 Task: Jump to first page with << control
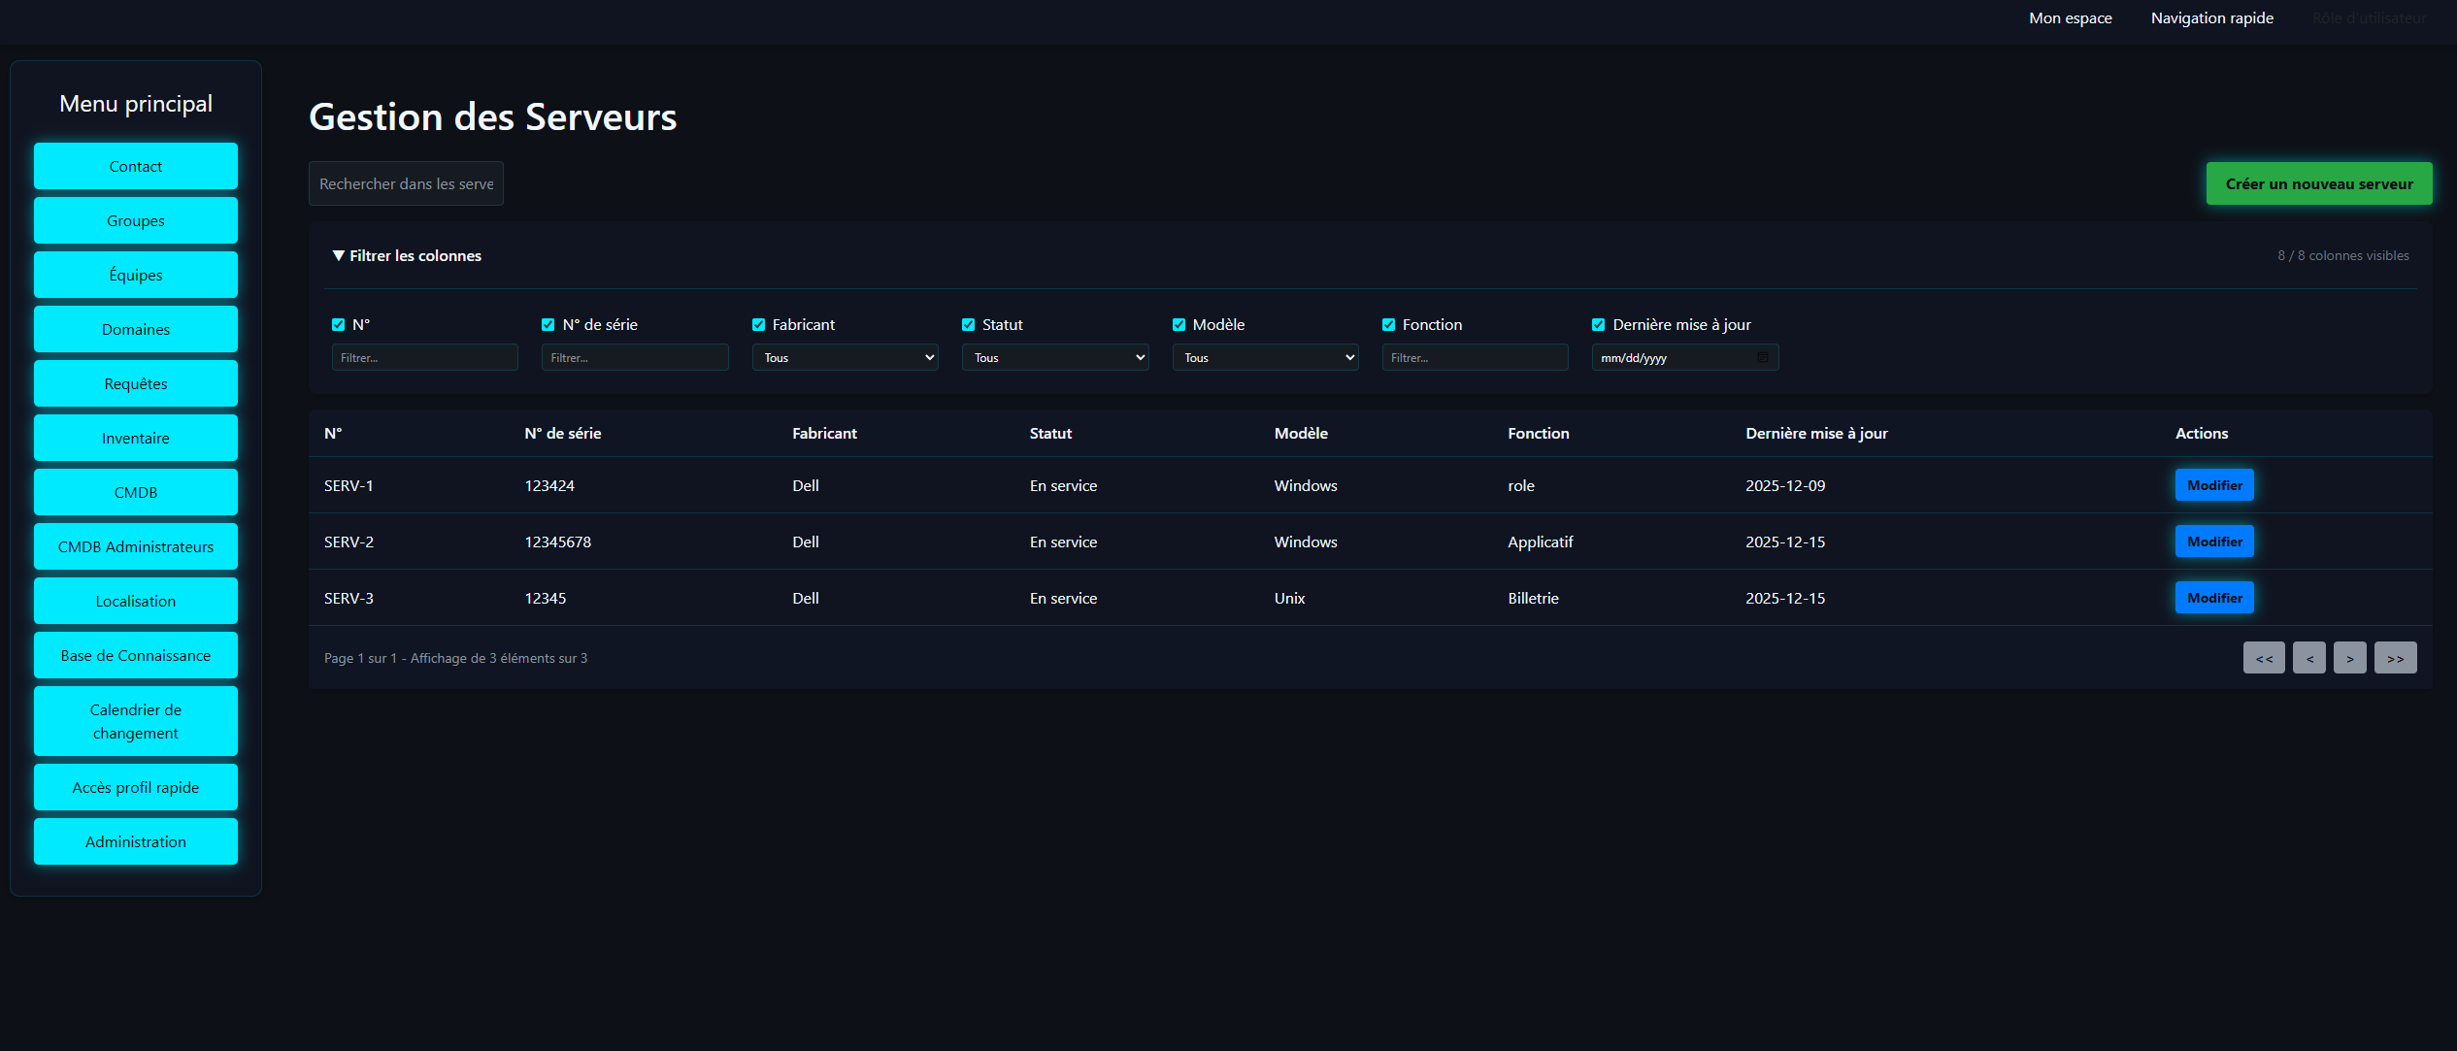pos(2264,657)
